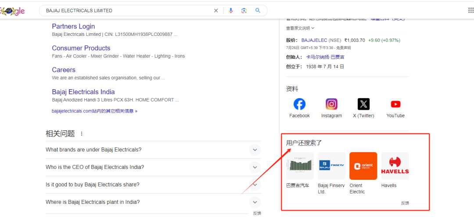
Task: Go to Google home via logo
Action: [x=12, y=11]
